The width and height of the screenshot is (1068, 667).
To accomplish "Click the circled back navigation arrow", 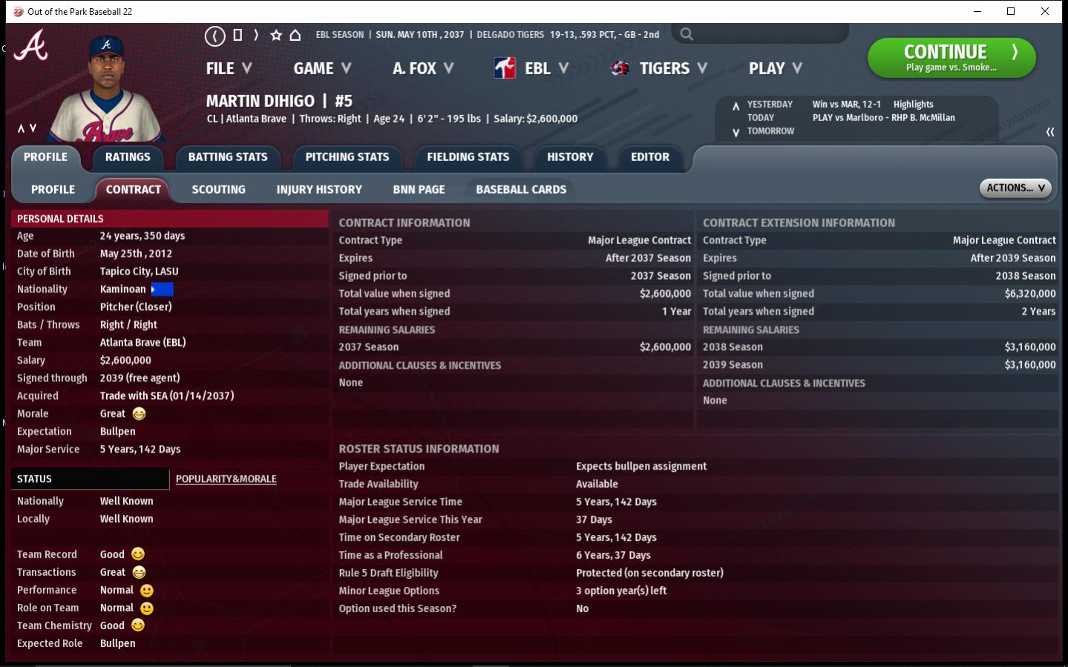I will (214, 36).
